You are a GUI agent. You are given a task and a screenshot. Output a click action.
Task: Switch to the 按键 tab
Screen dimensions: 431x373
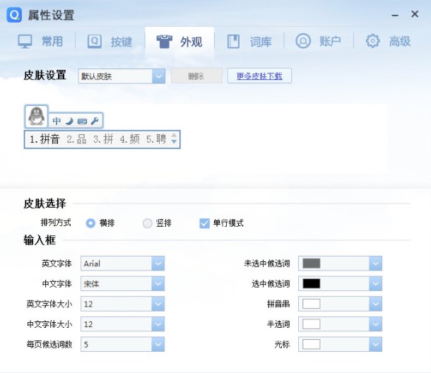pyautogui.click(x=110, y=42)
